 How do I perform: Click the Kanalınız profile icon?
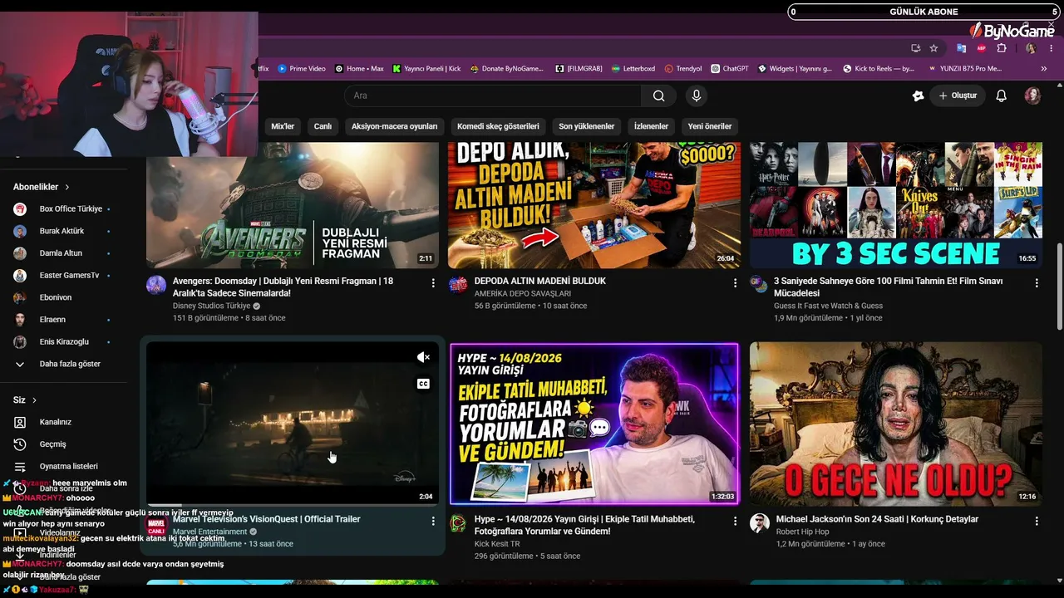pyautogui.click(x=20, y=422)
